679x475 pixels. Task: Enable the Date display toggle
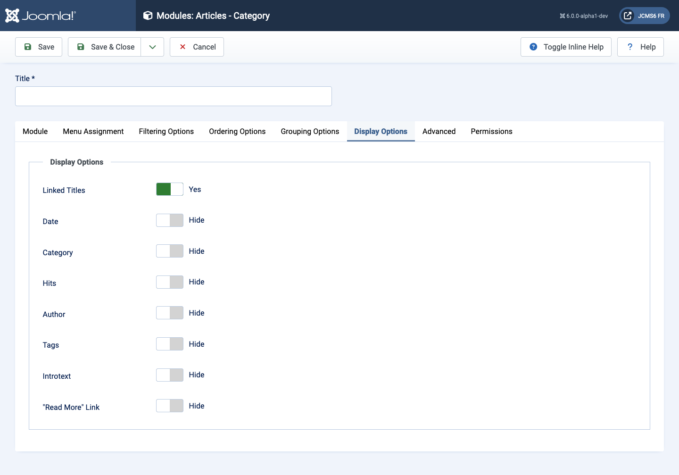coord(170,220)
